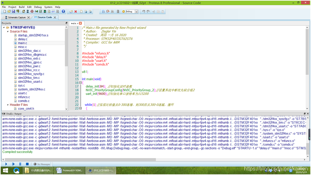
Task: Click the Projects tree vertical scrollbar
Action: coord(66,47)
